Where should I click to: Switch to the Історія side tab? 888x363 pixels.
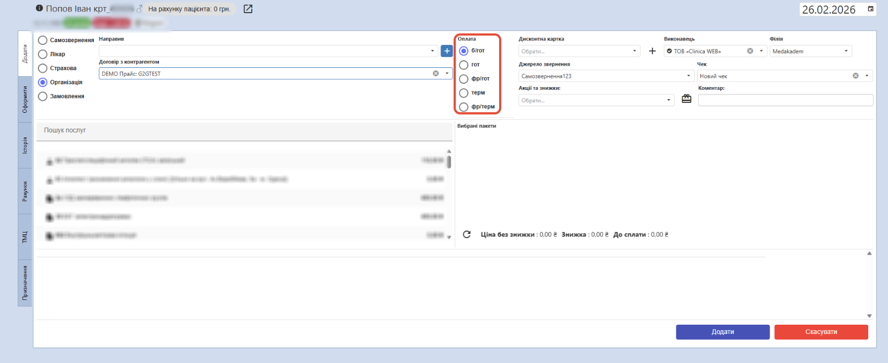coord(25,145)
